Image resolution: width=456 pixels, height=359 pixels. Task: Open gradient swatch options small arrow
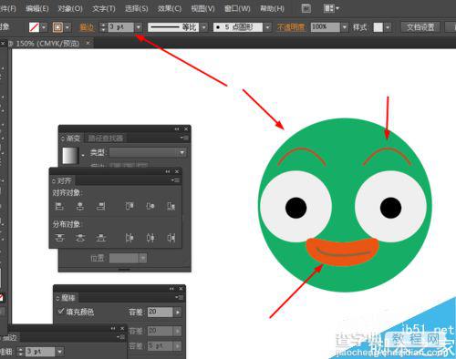coord(83,156)
